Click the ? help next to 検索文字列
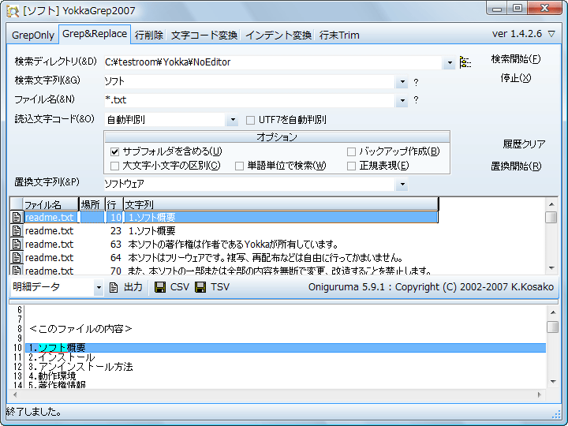The width and height of the screenshot is (568, 426). [x=417, y=82]
